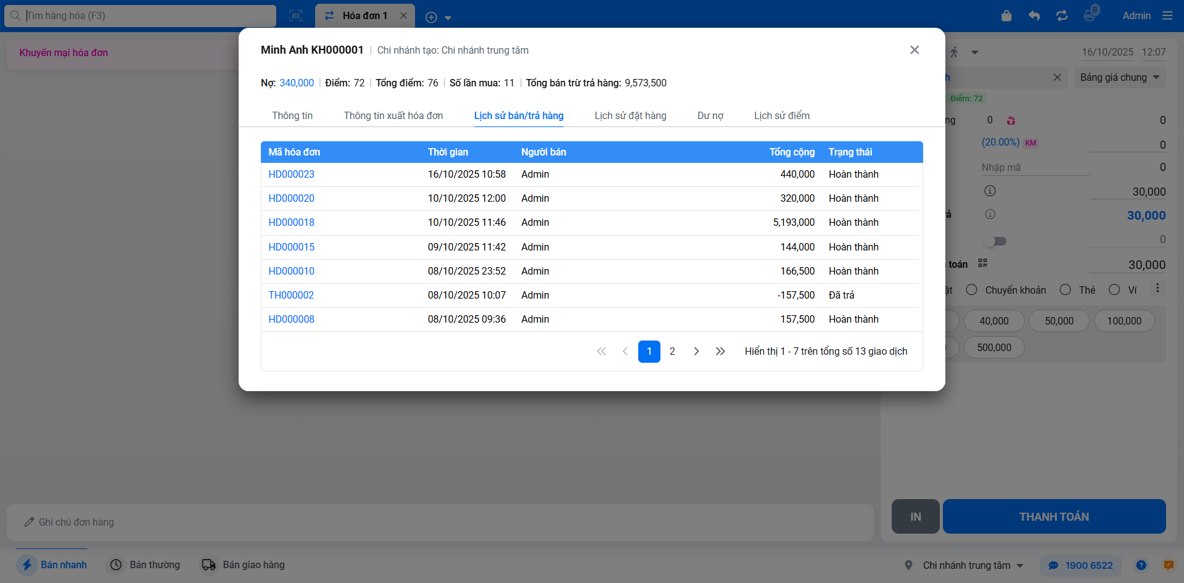
Task: Select the Thẻ payment radio button
Action: coord(1065,290)
